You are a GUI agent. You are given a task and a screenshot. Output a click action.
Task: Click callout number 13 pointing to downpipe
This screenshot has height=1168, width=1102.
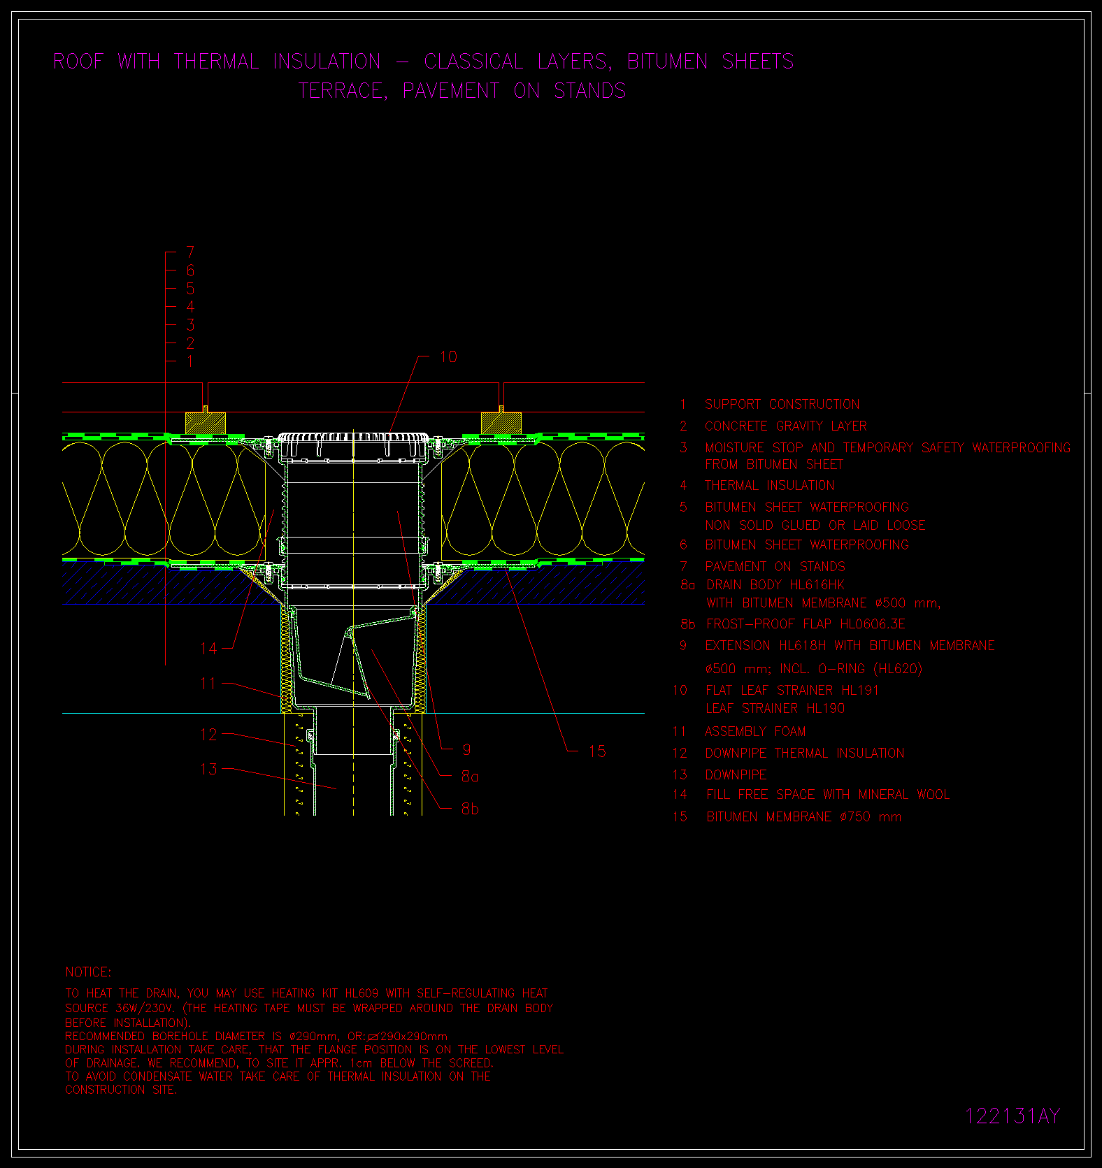(208, 770)
